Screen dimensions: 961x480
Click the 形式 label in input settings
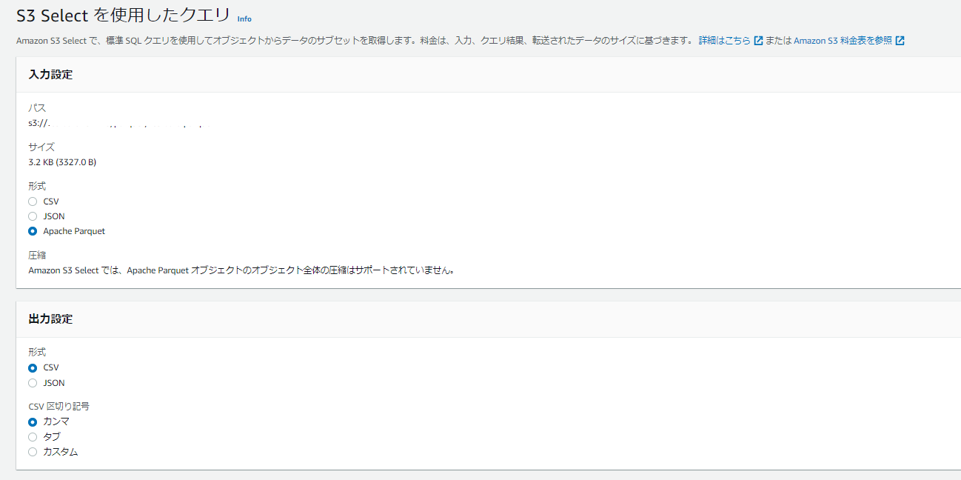36,185
